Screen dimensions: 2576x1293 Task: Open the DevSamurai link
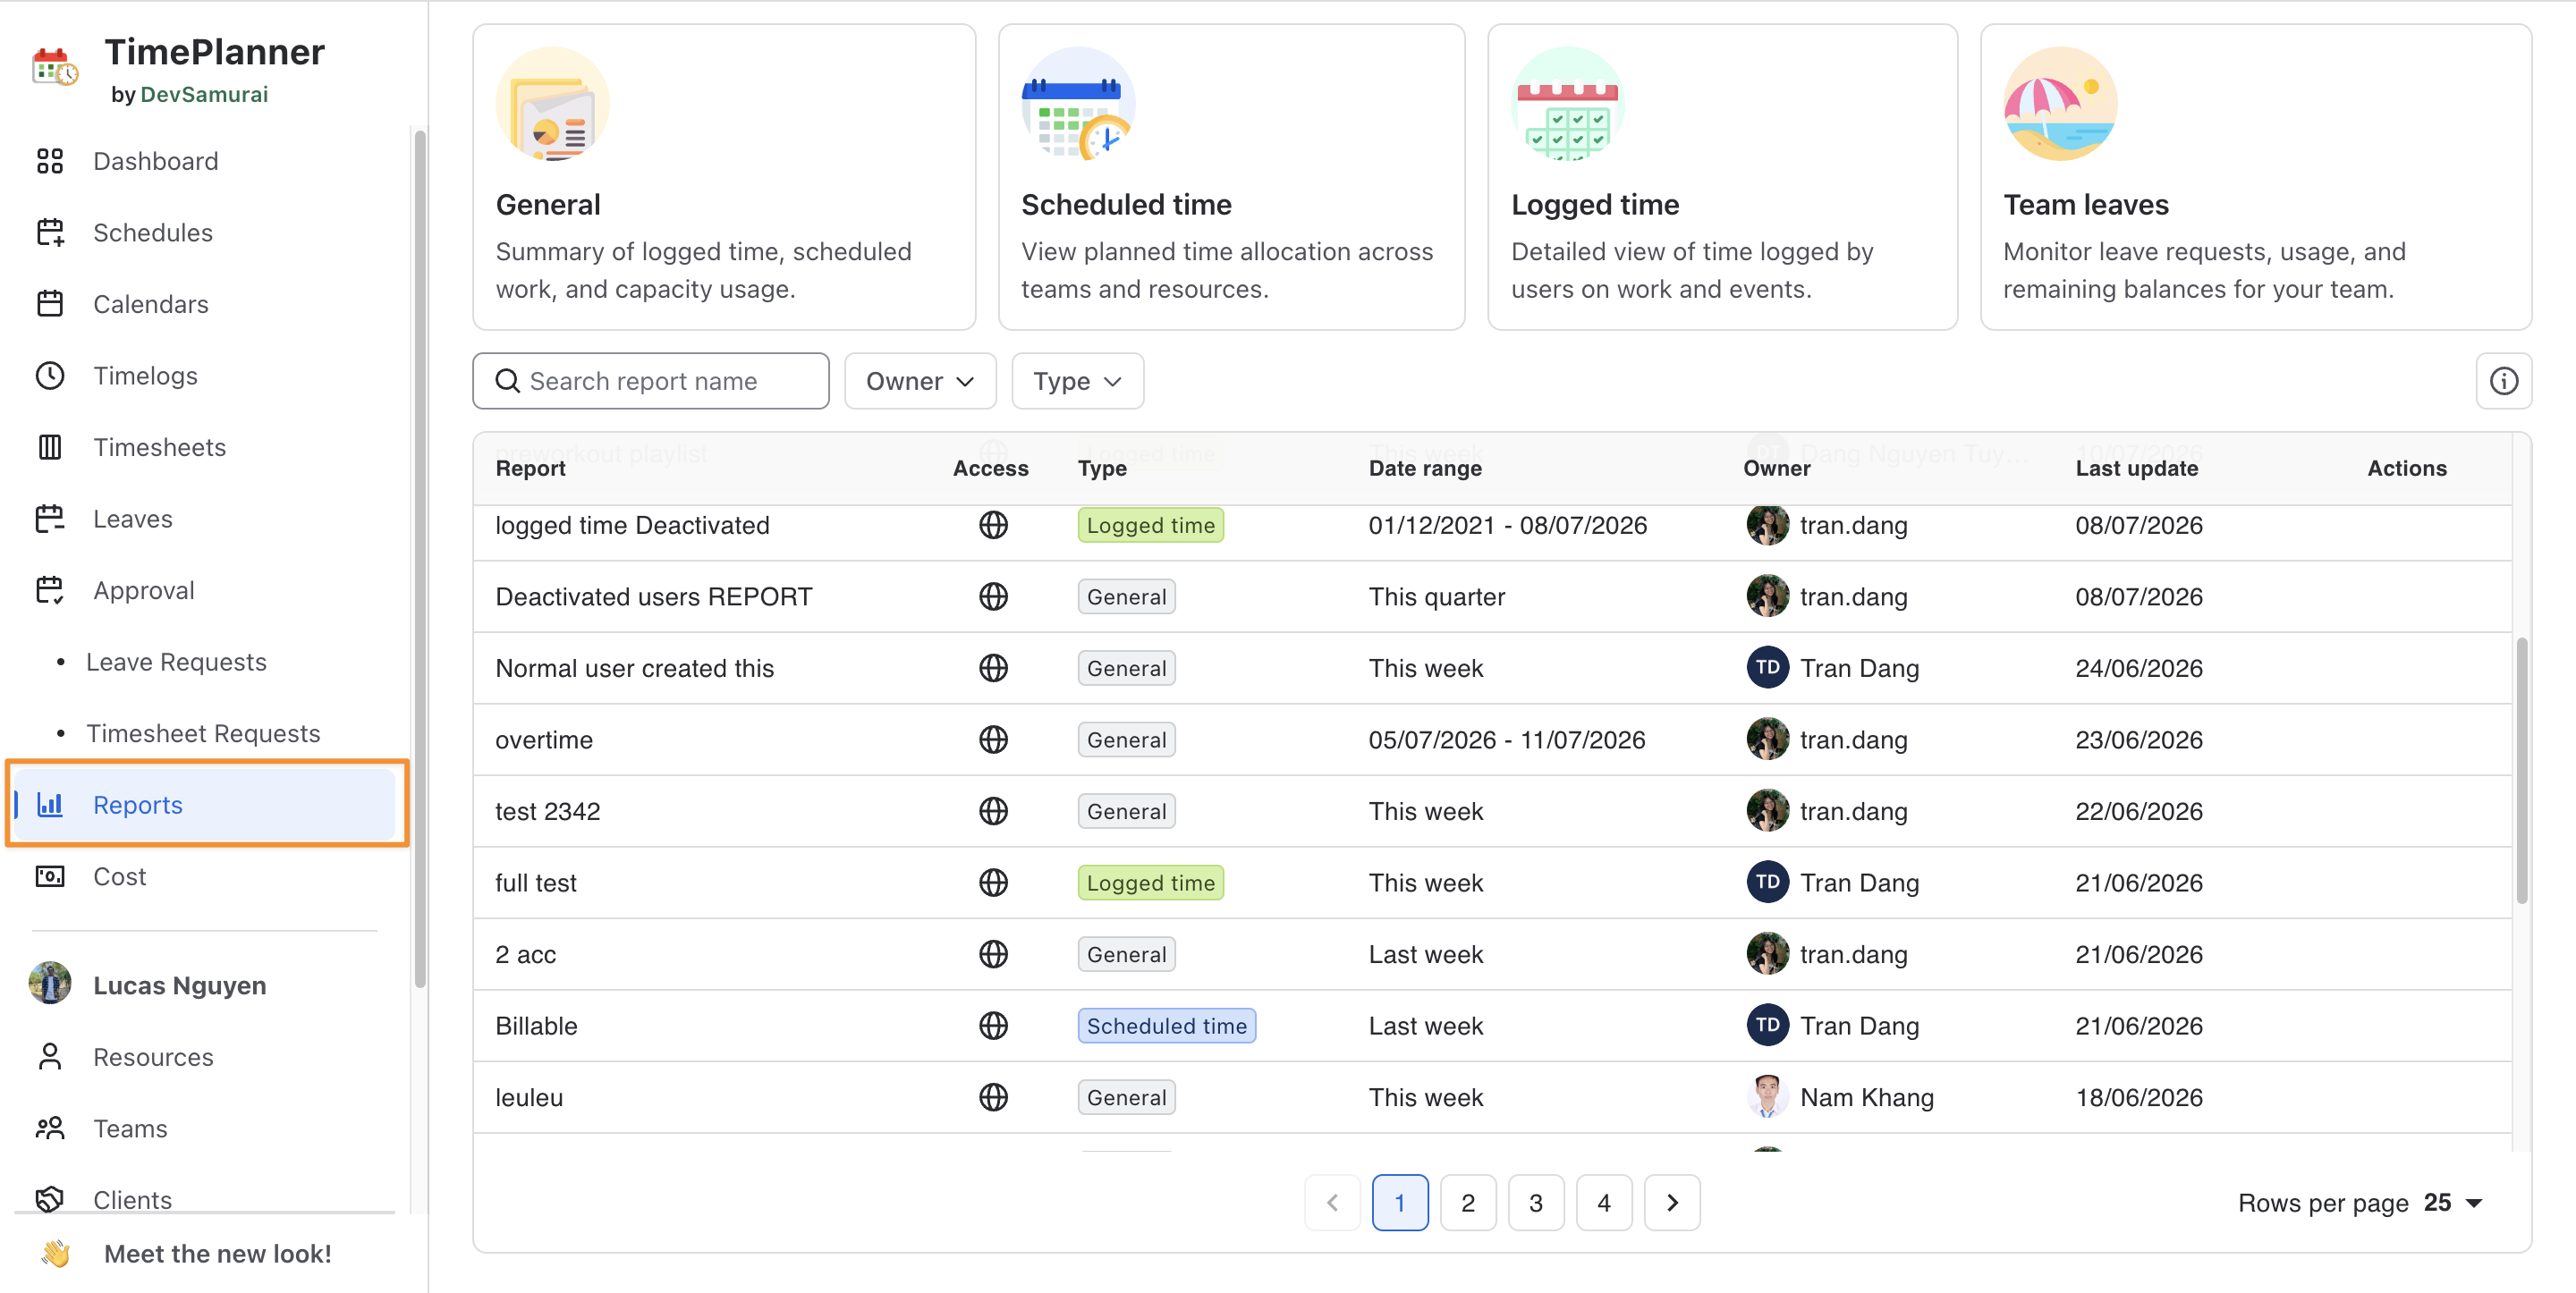pyautogui.click(x=204, y=94)
